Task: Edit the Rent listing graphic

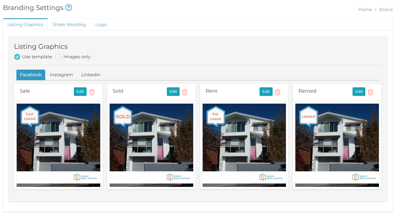Action: tap(266, 92)
